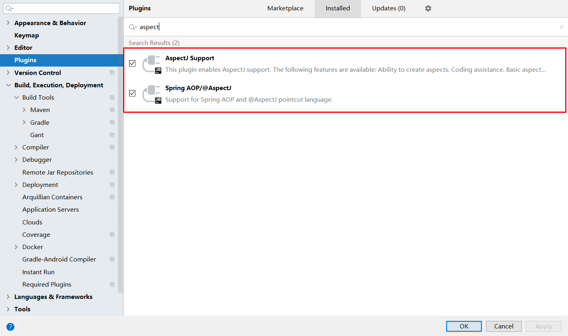Click the project-level icon next to Gant
The width and height of the screenshot is (568, 336).
coord(112,135)
